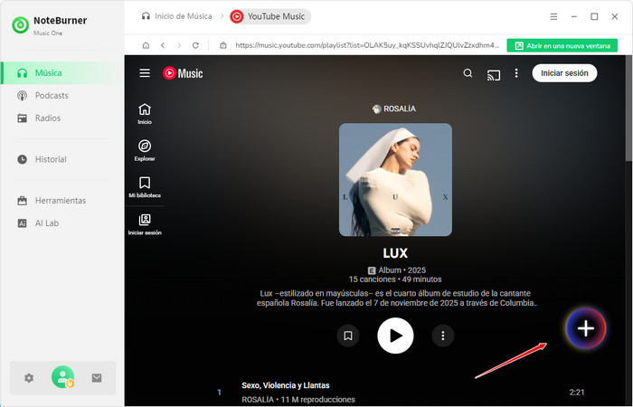633x407 pixels.
Task: Open the ROSALÍA artist link
Action: tap(394, 109)
